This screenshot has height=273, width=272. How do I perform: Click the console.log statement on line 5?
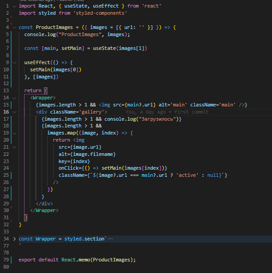click(77, 34)
